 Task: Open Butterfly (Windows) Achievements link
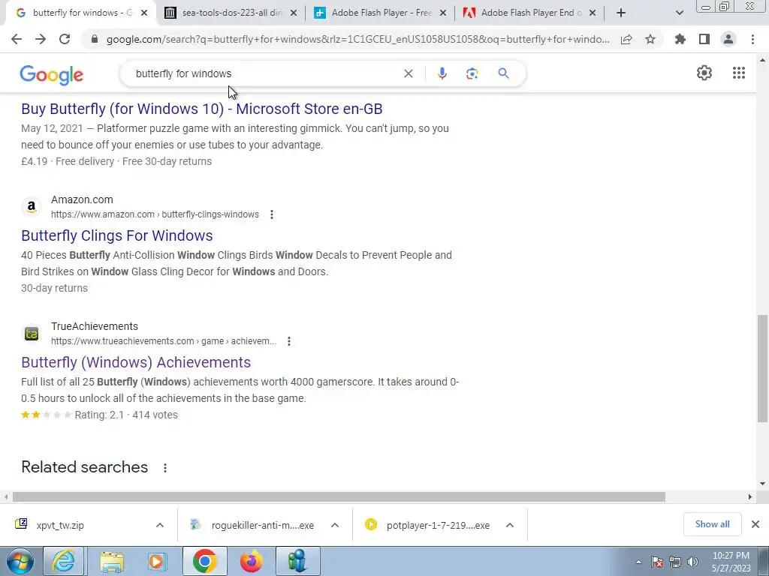pyautogui.click(x=136, y=362)
